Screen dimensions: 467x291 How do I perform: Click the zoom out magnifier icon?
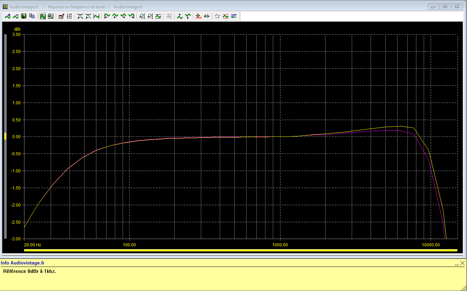(88, 16)
